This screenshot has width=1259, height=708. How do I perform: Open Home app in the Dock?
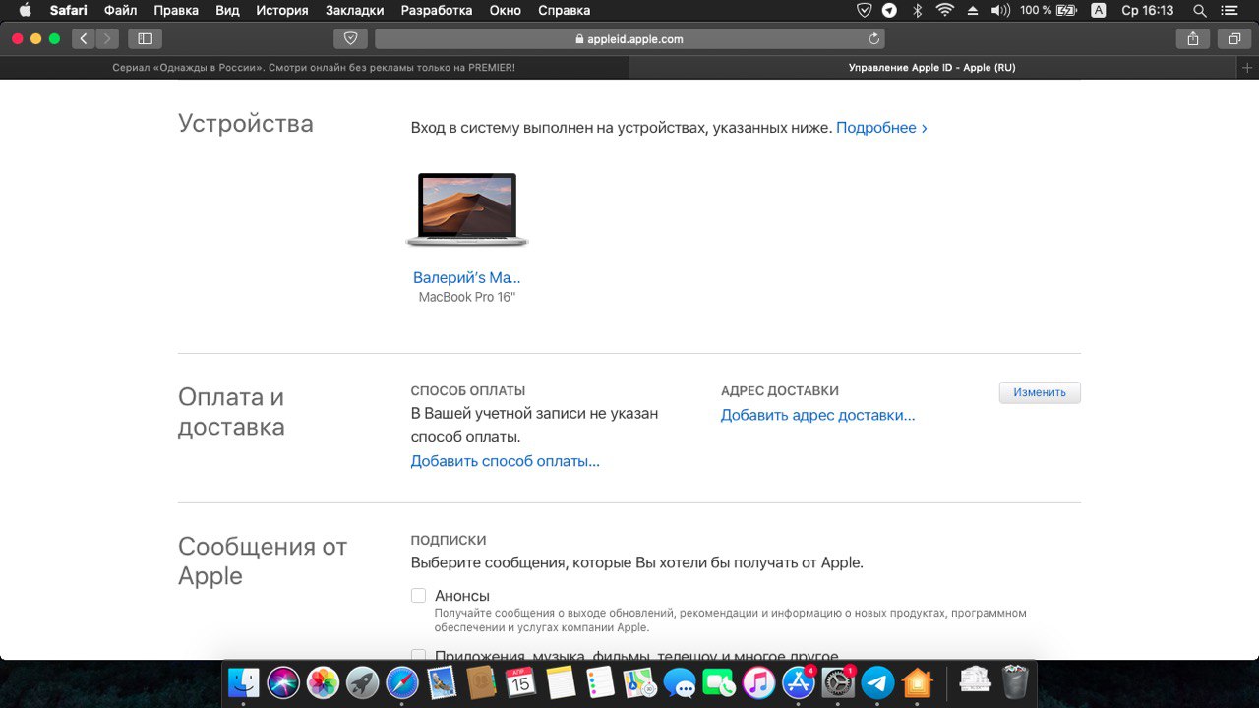917,681
